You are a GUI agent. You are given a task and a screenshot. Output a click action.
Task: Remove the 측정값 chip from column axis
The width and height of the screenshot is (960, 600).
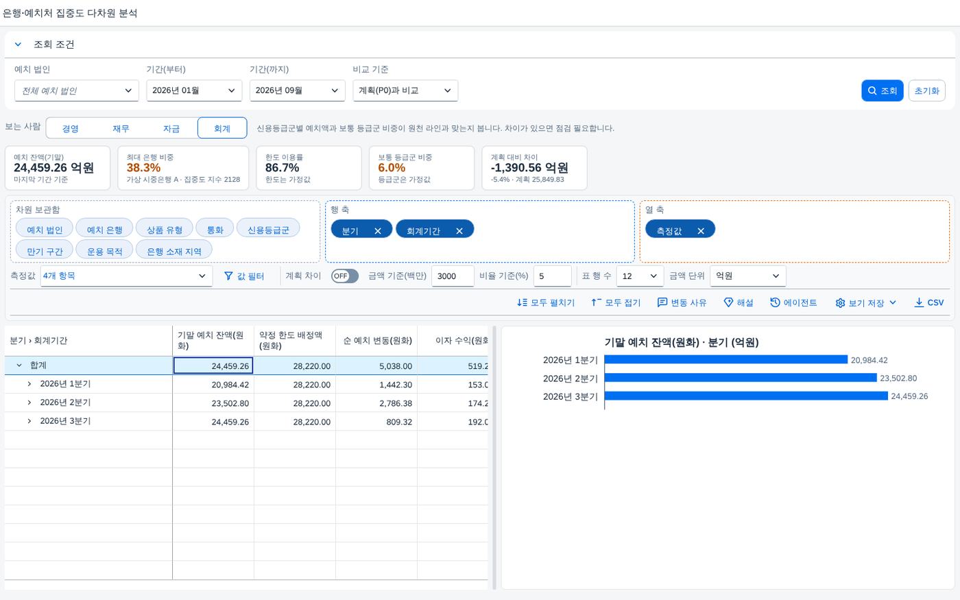click(x=700, y=231)
